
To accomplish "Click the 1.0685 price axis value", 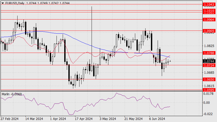I will click(209, 72).
